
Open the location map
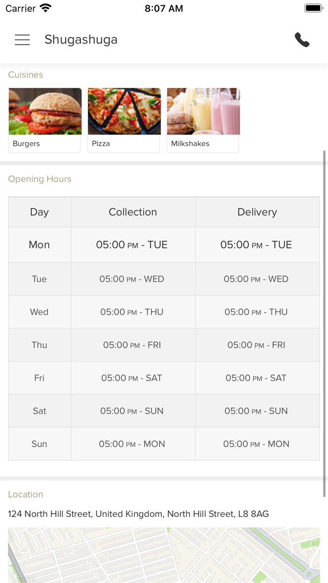pyautogui.click(x=164, y=555)
